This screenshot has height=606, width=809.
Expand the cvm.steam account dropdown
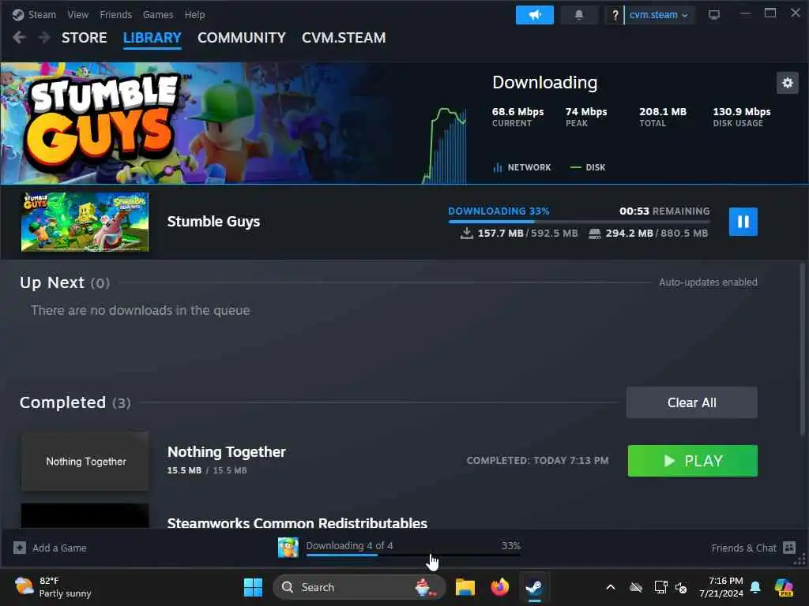click(658, 15)
